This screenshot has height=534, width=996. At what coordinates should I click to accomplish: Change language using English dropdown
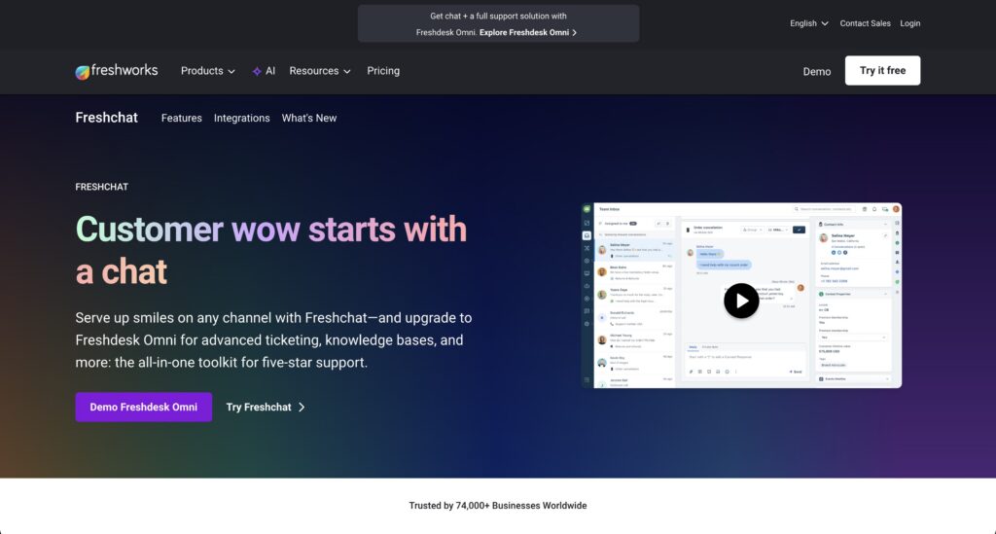tap(808, 23)
